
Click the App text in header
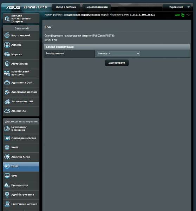[177, 15]
